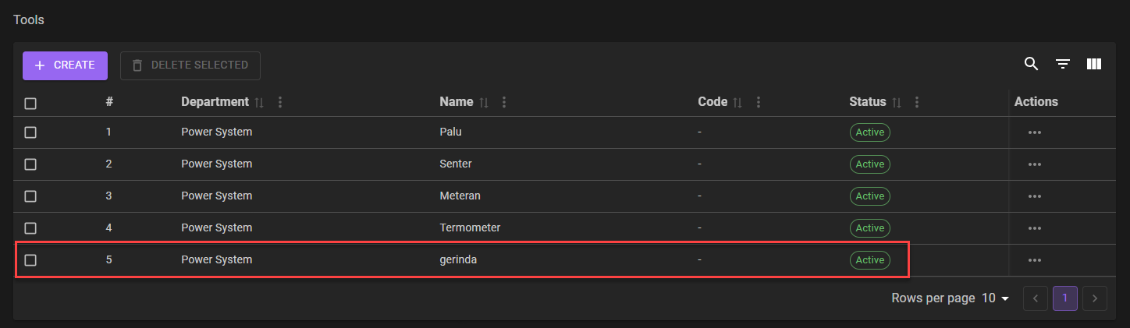Open Code column options menu
1130x328 pixels.
tap(759, 102)
